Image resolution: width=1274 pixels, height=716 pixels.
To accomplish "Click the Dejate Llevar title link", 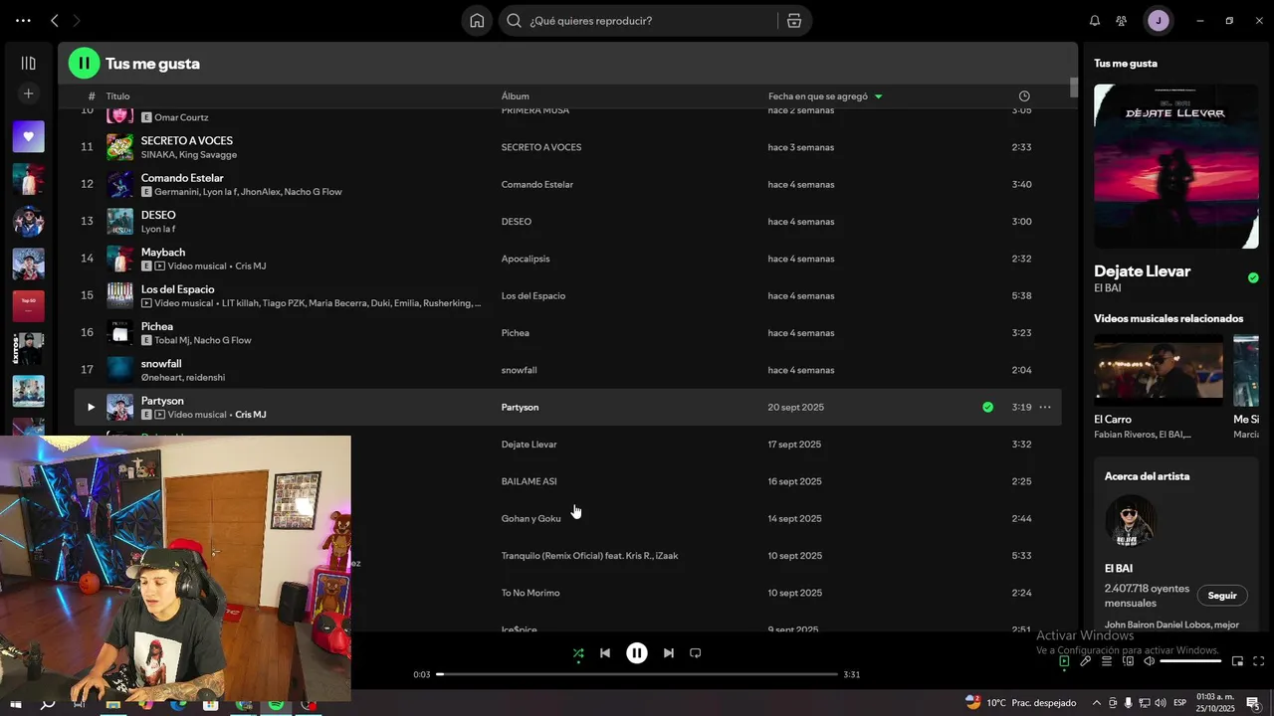I will (1142, 270).
